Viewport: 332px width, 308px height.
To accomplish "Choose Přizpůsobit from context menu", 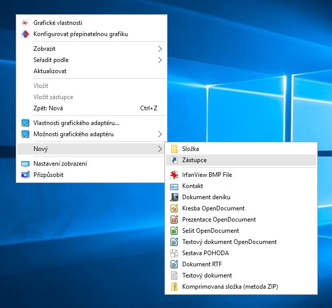I will coord(91,175).
